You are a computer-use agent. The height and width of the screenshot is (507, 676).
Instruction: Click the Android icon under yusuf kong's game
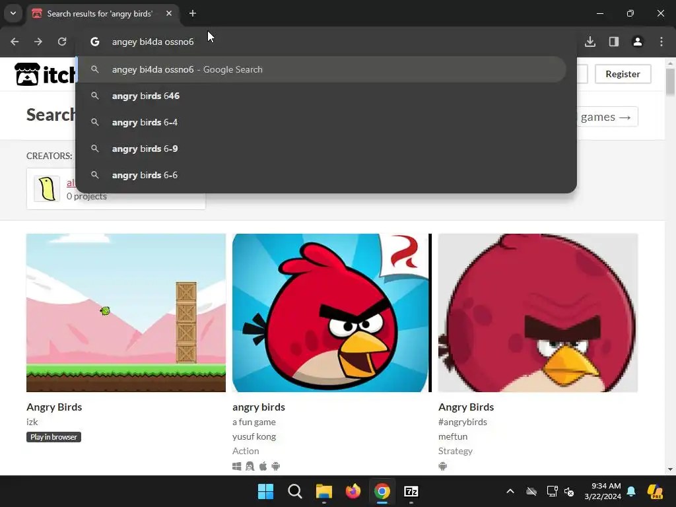276,467
